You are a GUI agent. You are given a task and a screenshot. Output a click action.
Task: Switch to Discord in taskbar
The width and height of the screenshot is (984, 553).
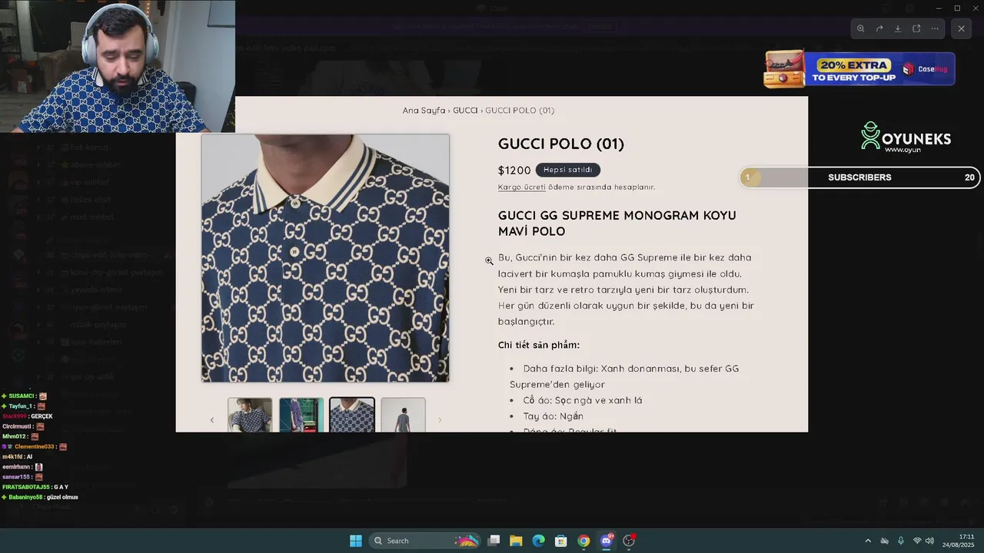(607, 541)
